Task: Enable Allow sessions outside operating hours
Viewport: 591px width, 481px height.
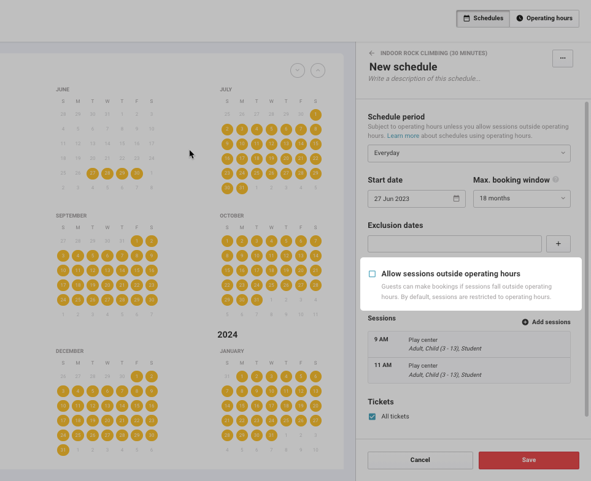Action: (372, 274)
